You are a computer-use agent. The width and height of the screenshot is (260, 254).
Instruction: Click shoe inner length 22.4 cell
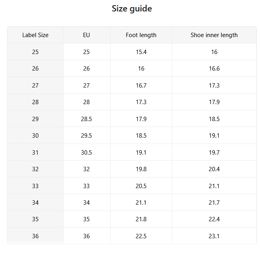pyautogui.click(x=214, y=219)
